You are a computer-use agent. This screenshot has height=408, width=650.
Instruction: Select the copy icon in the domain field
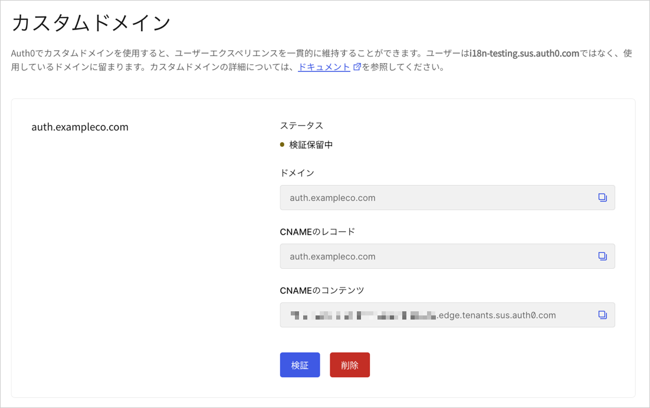602,198
